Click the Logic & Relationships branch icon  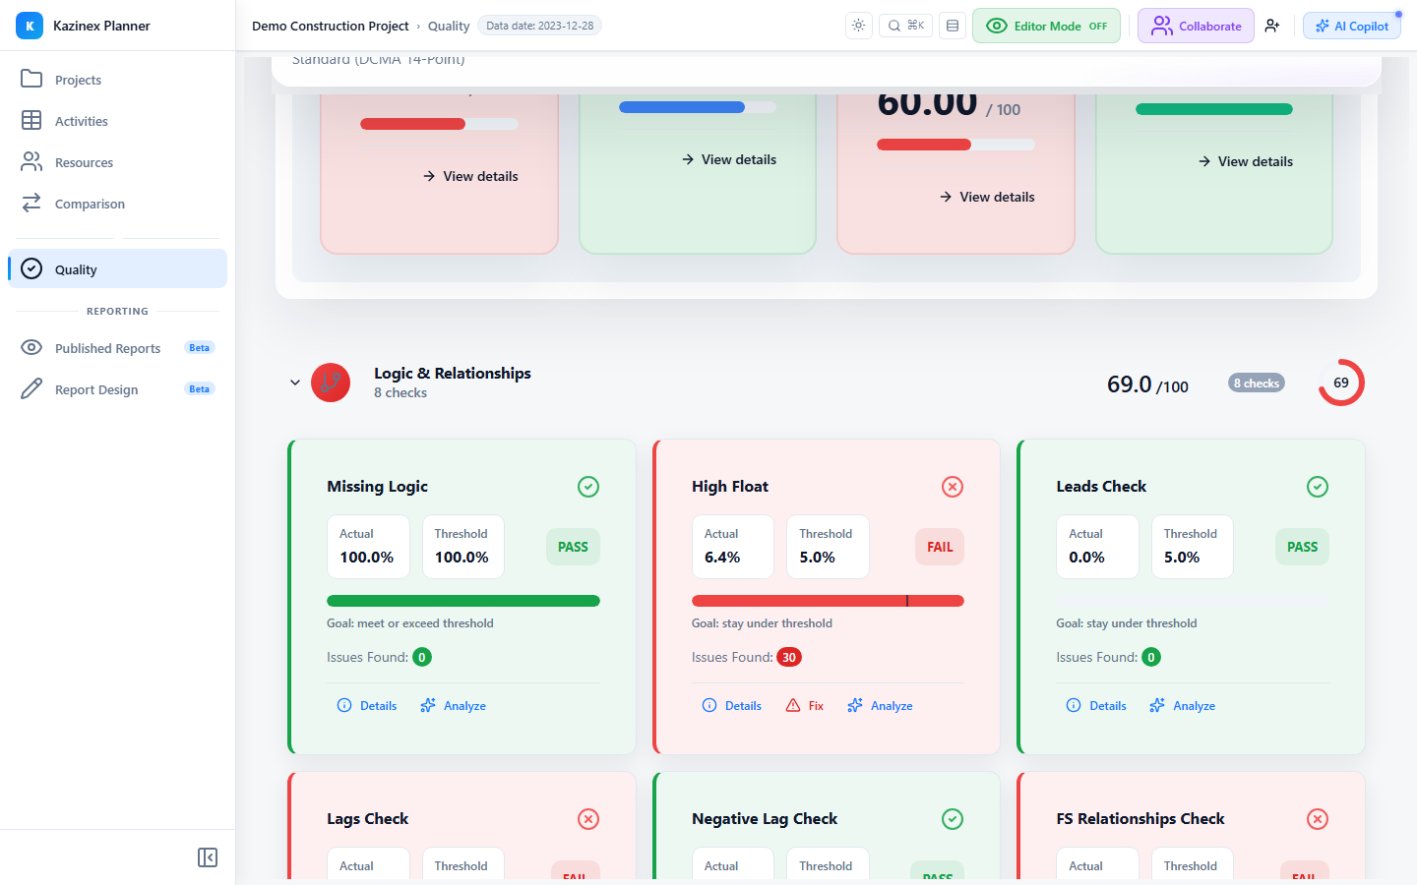[331, 383]
